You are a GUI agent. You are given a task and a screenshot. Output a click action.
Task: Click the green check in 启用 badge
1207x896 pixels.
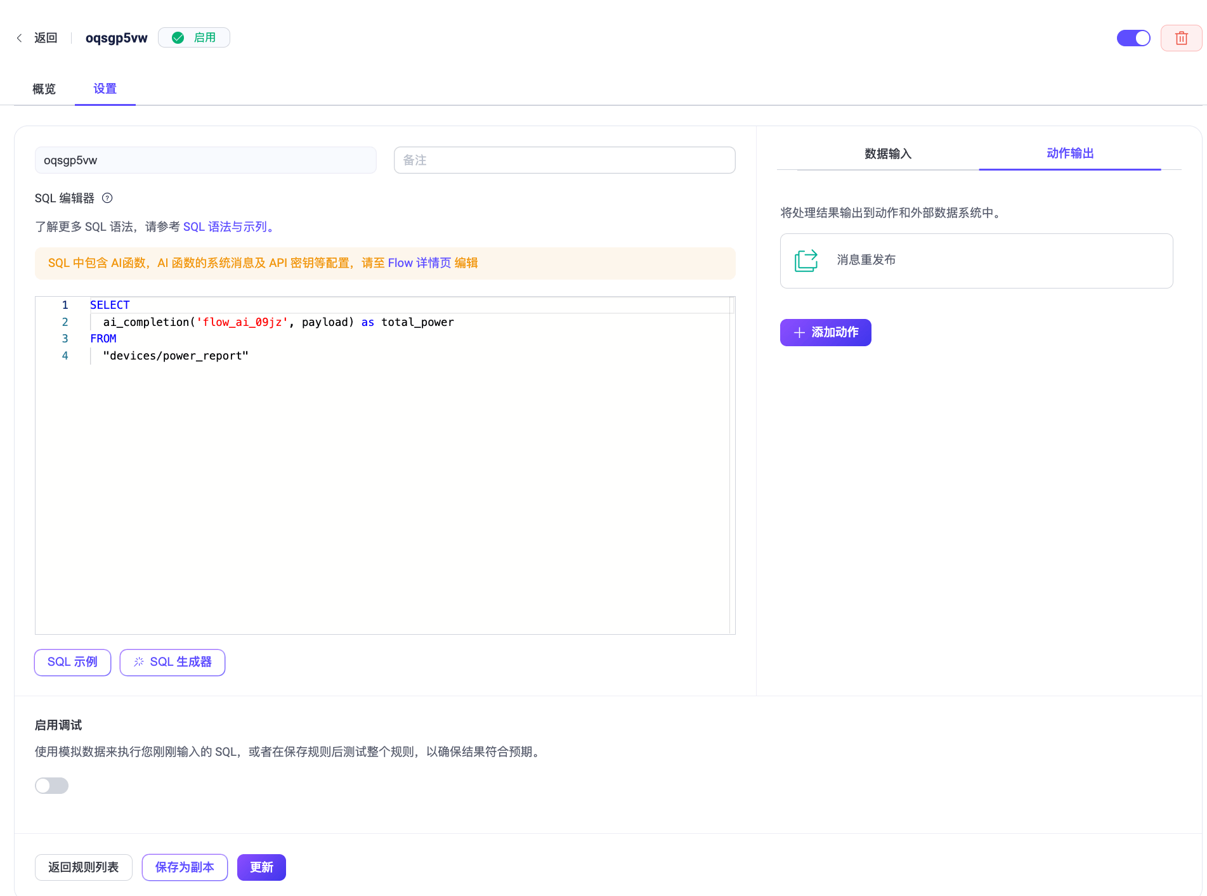click(178, 37)
